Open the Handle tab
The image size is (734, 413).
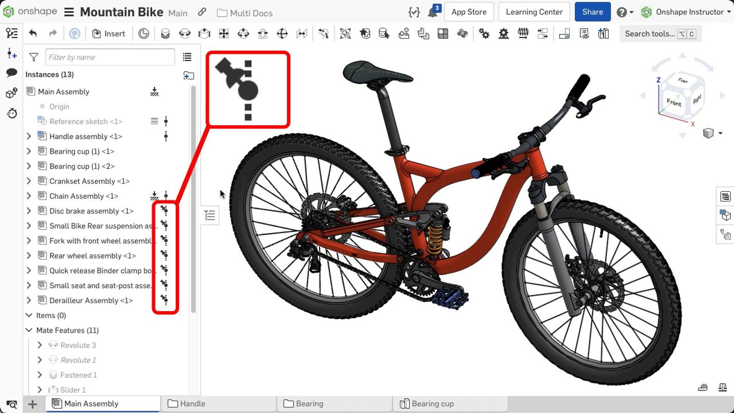[x=193, y=404]
